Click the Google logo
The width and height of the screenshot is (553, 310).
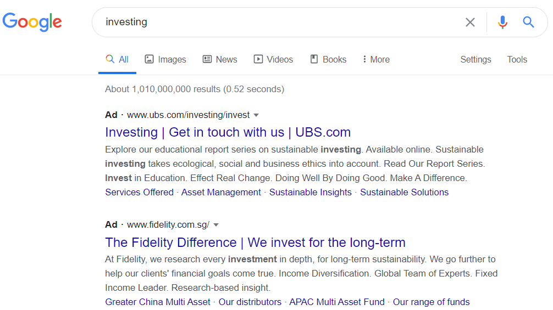[x=32, y=22]
